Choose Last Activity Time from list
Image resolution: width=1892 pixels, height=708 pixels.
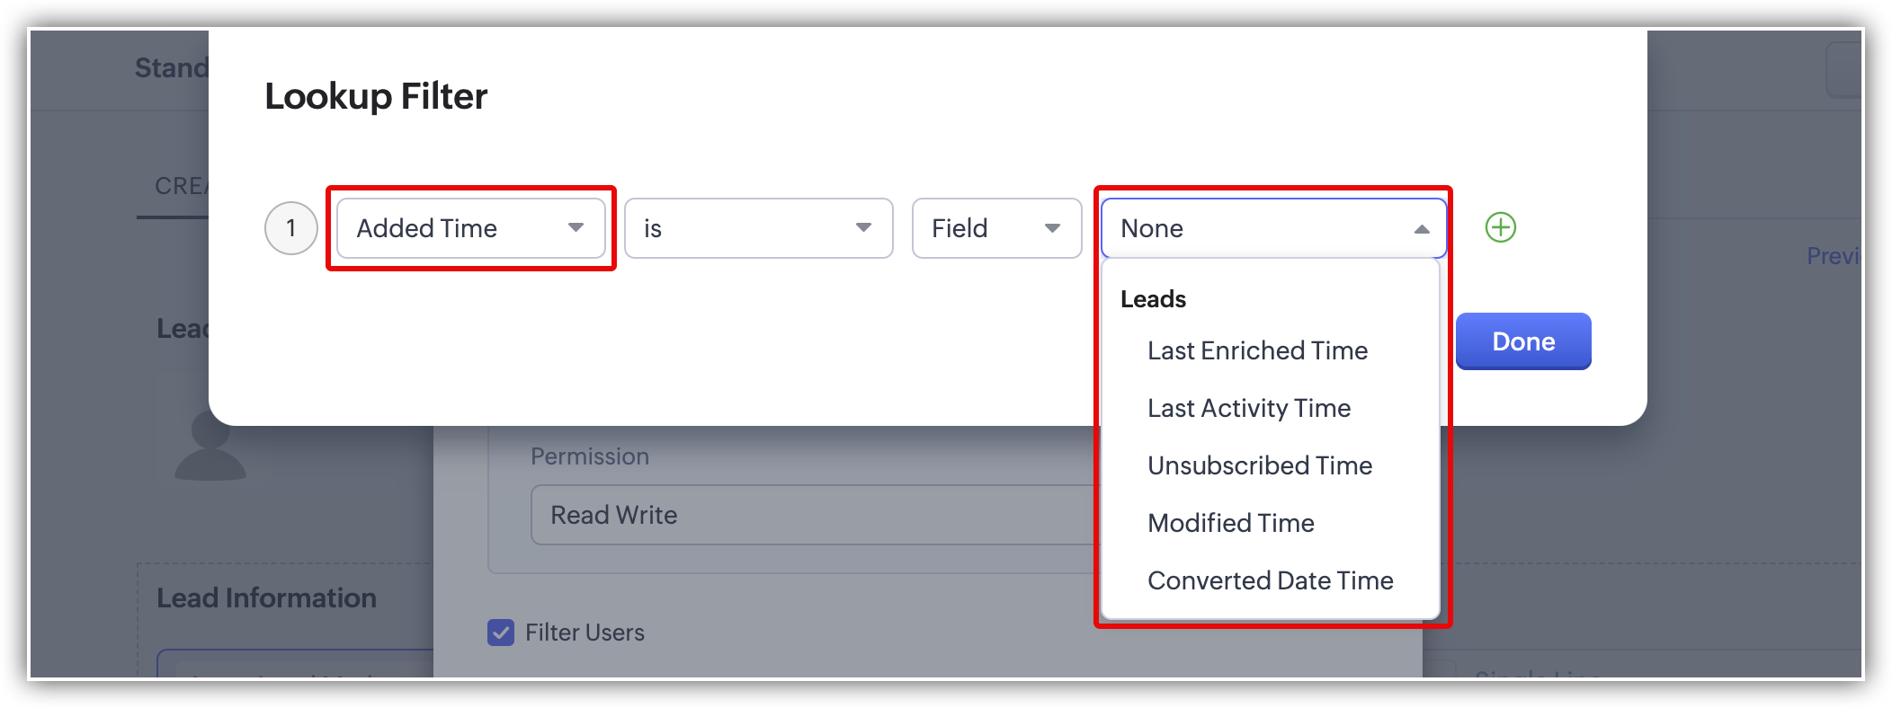[x=1249, y=408]
